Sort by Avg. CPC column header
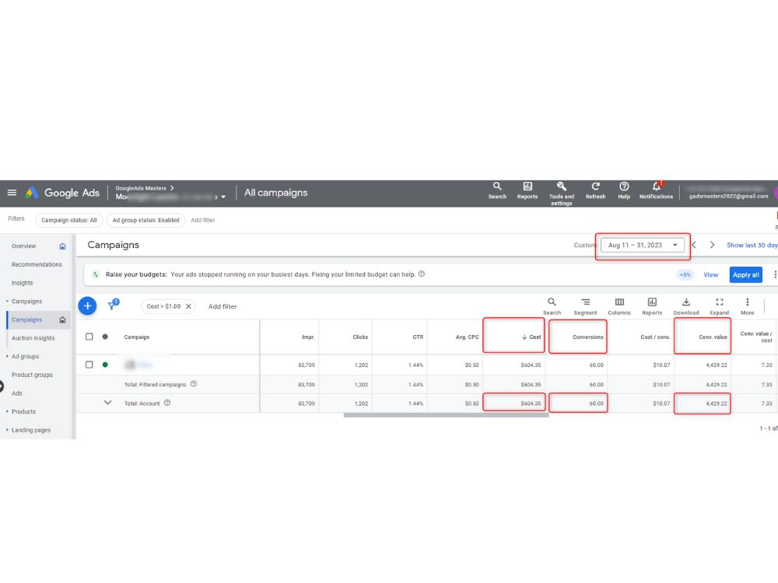 coord(468,337)
